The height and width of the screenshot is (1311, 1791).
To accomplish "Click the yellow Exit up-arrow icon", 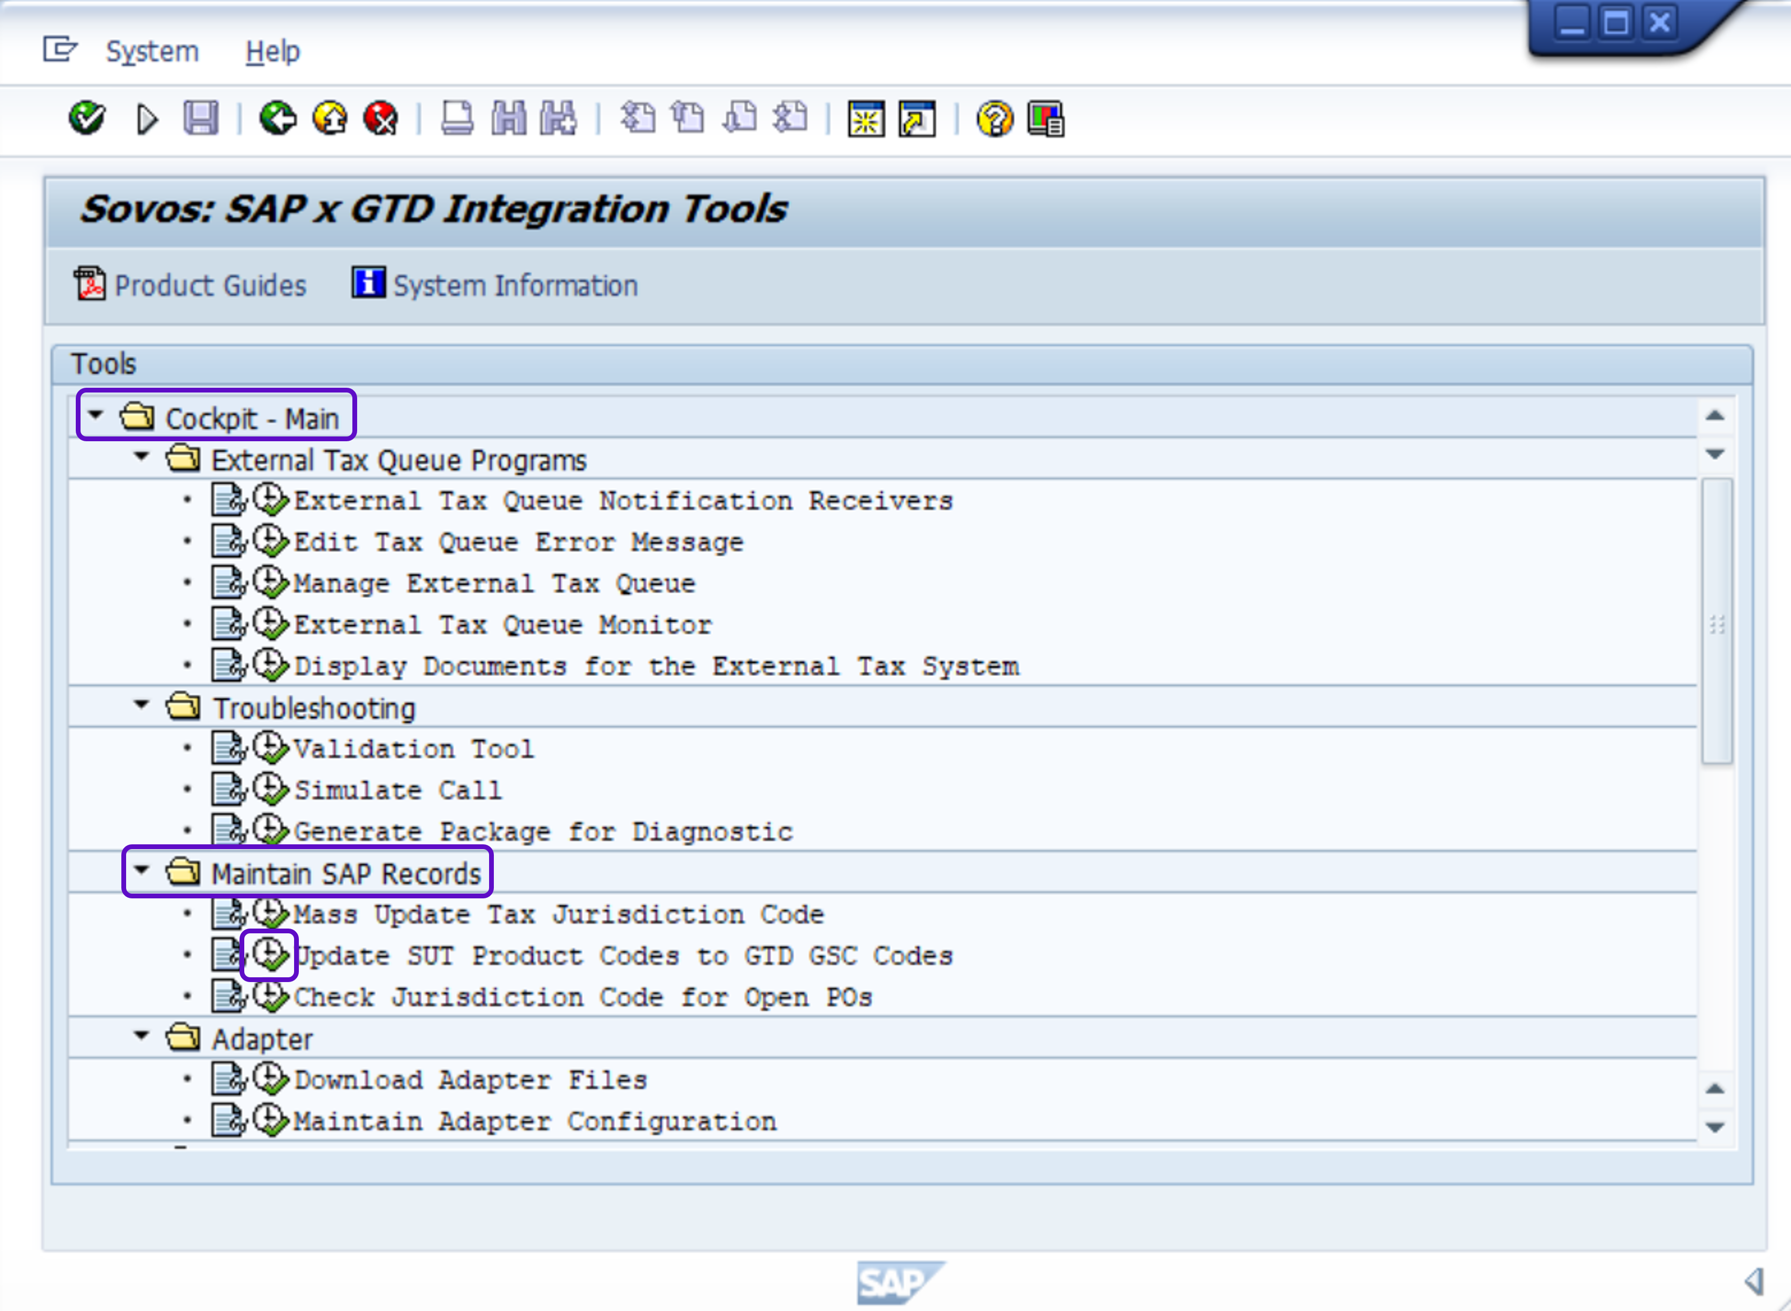I will 330,119.
